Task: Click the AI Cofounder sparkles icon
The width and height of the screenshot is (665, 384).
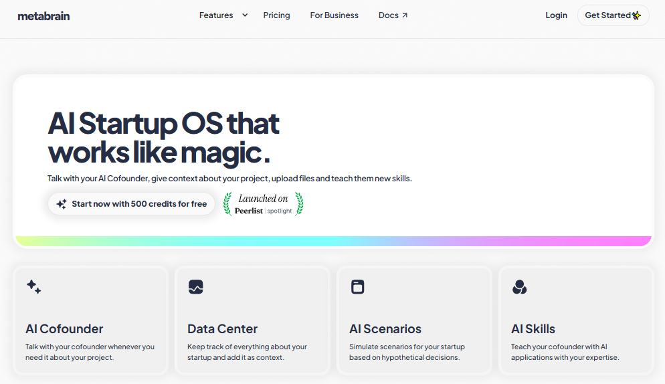Action: point(33,287)
